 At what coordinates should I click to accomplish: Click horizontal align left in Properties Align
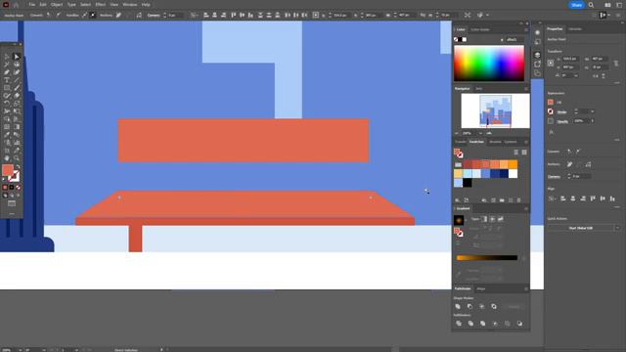tap(563, 198)
